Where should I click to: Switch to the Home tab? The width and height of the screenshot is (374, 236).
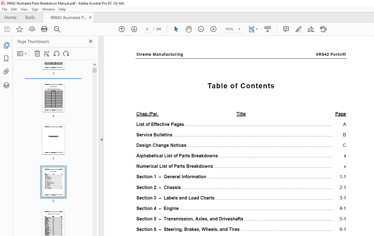point(10,18)
